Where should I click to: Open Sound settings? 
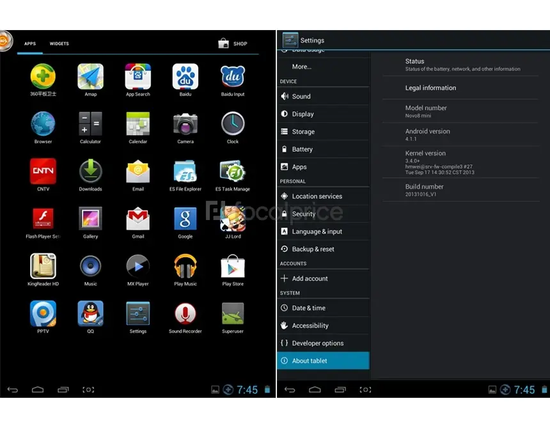click(x=323, y=96)
